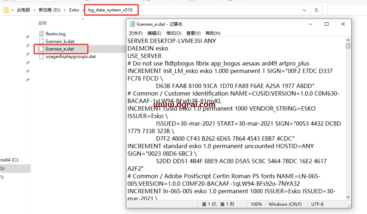This screenshot has height=214, width=367.
Task: Go to 新加卷 (D:) in the breadcrumb
Action: click(x=49, y=10)
